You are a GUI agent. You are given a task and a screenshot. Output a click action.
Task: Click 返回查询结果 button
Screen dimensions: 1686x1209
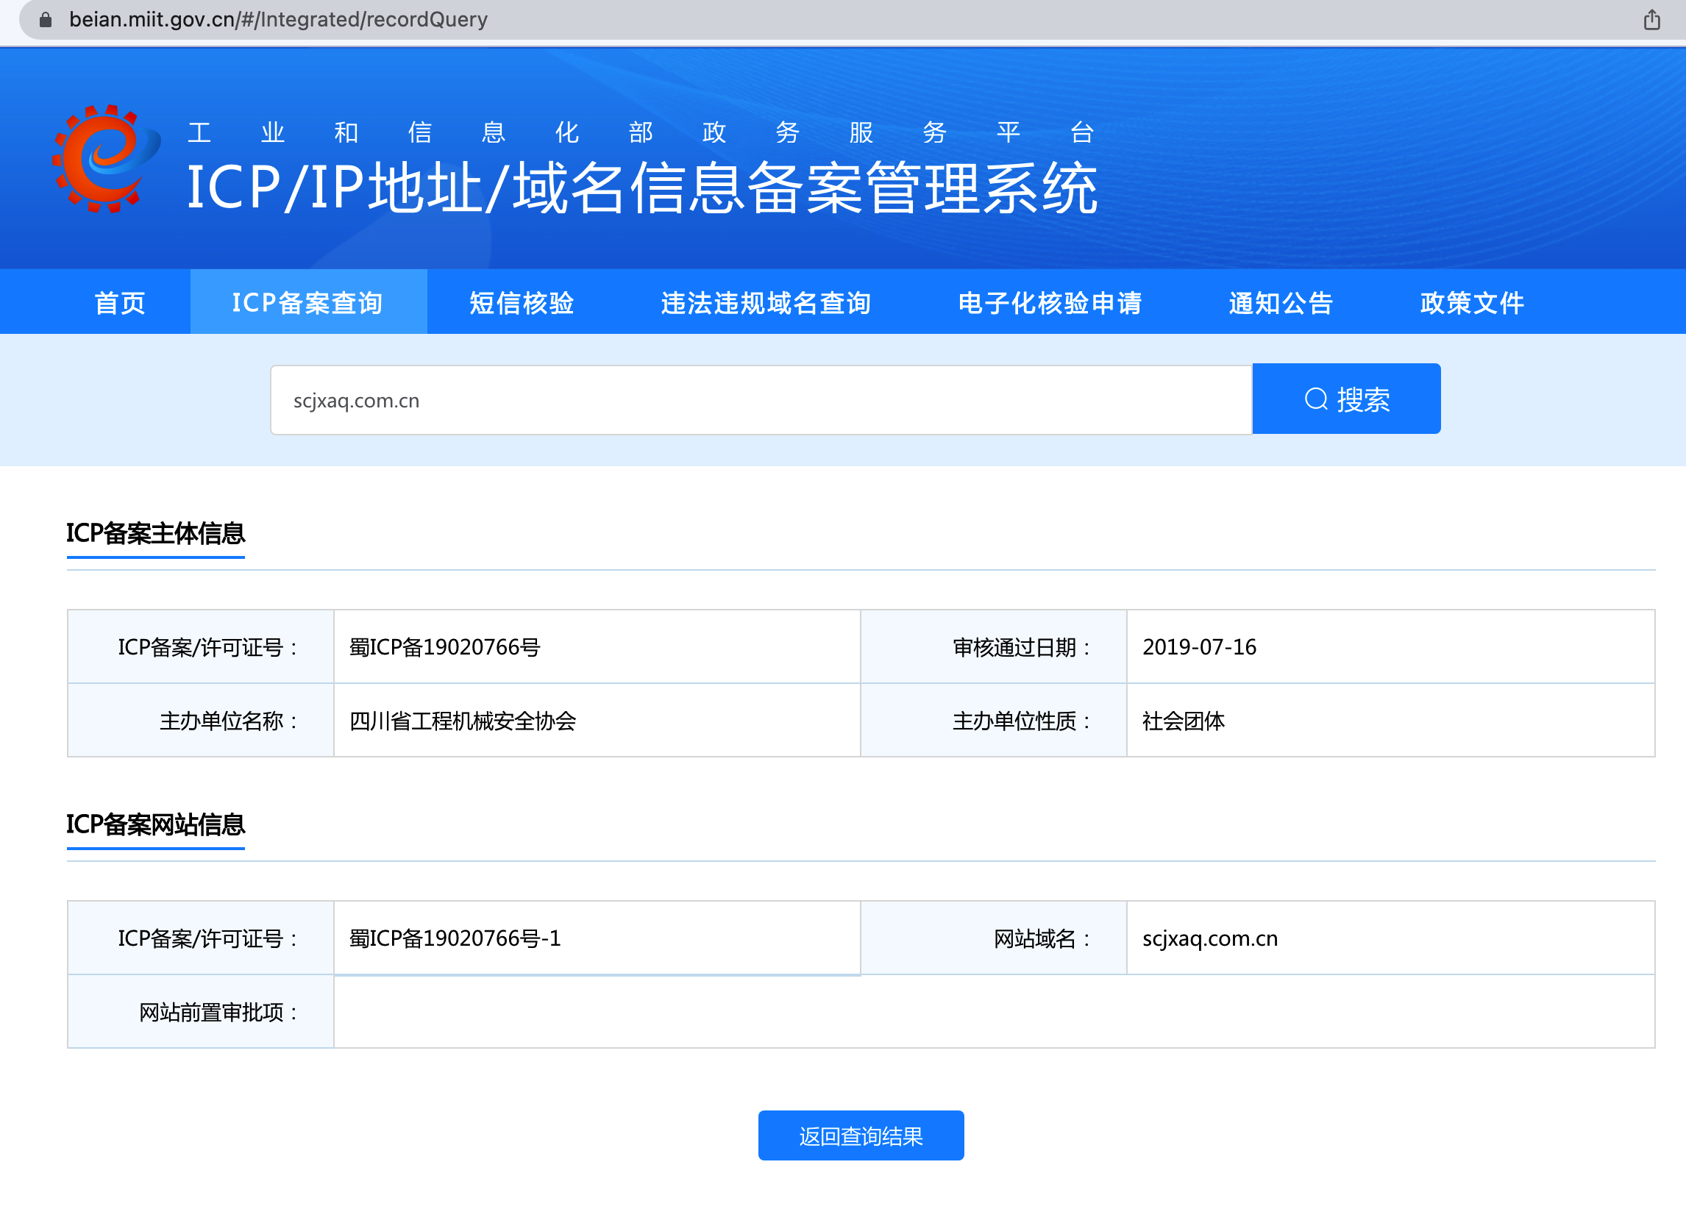tap(860, 1135)
